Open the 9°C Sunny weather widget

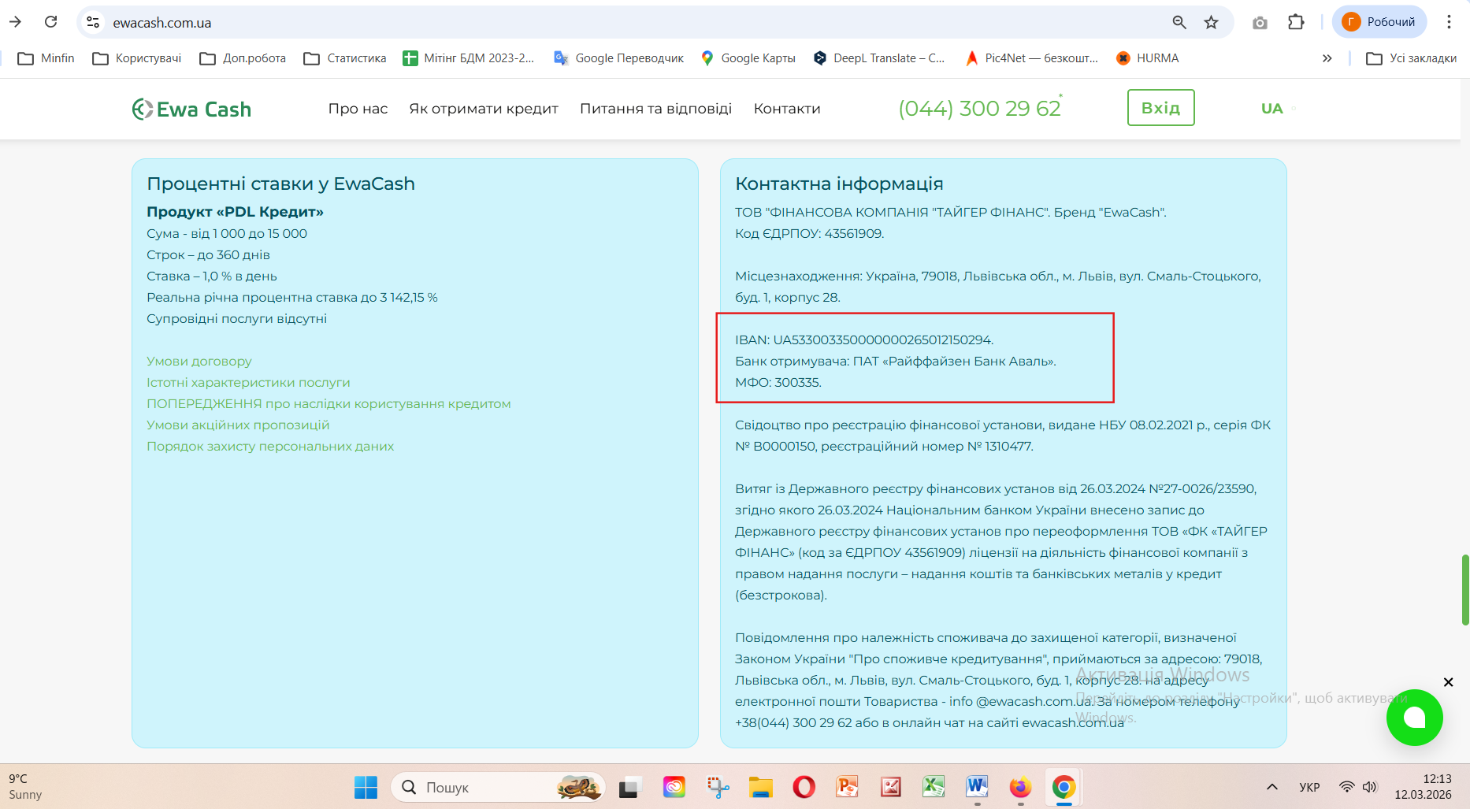25,787
